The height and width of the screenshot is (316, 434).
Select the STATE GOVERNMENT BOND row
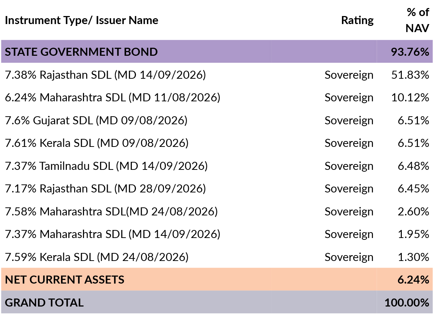(x=81, y=52)
